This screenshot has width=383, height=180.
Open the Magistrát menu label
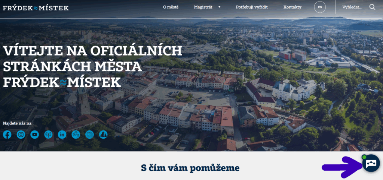(203, 7)
